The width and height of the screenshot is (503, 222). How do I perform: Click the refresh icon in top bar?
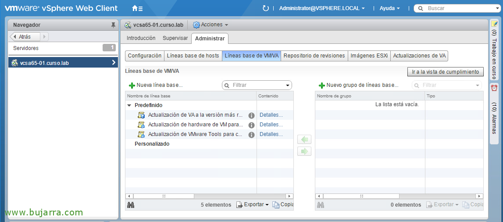point(266,8)
